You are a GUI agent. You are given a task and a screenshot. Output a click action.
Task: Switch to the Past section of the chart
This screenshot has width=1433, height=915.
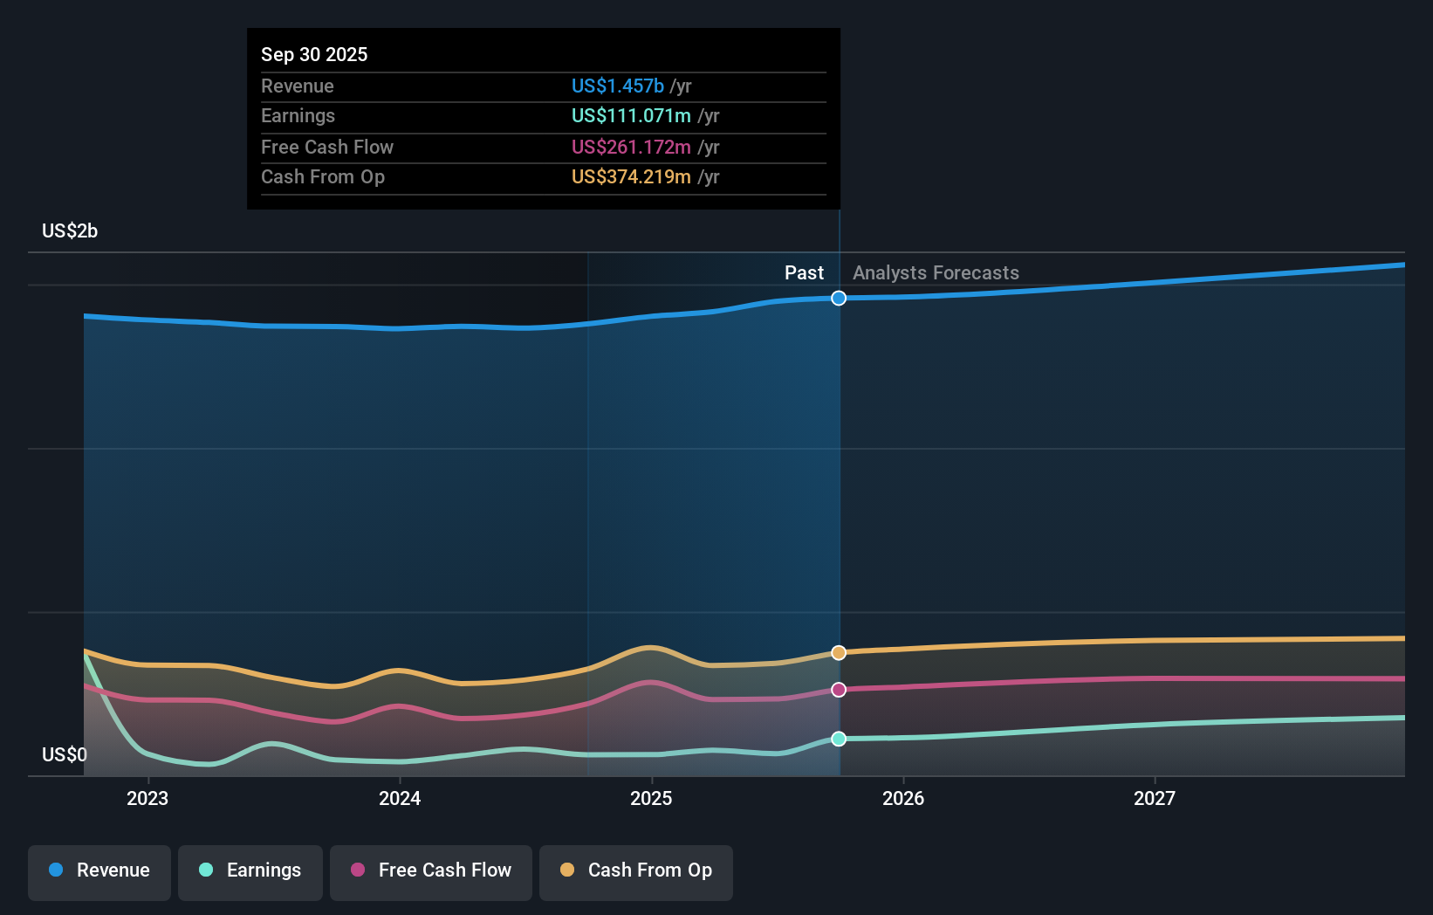[804, 272]
